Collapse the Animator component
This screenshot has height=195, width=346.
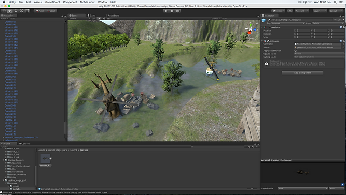(262, 41)
